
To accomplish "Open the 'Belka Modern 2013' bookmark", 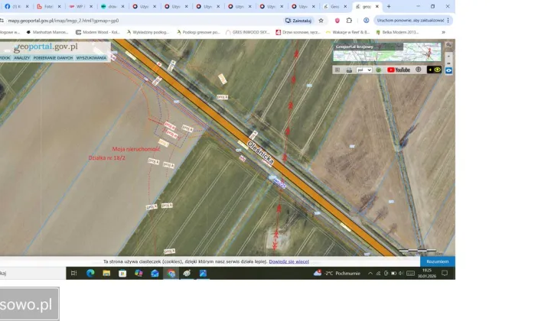I will point(397,32).
